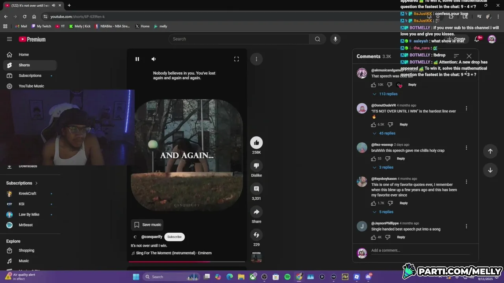
Task: Open the @conquerify channel link
Action: pos(152,237)
